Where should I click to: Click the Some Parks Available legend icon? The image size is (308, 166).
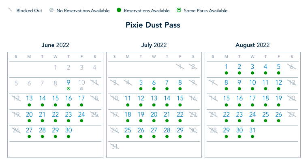tap(179, 11)
